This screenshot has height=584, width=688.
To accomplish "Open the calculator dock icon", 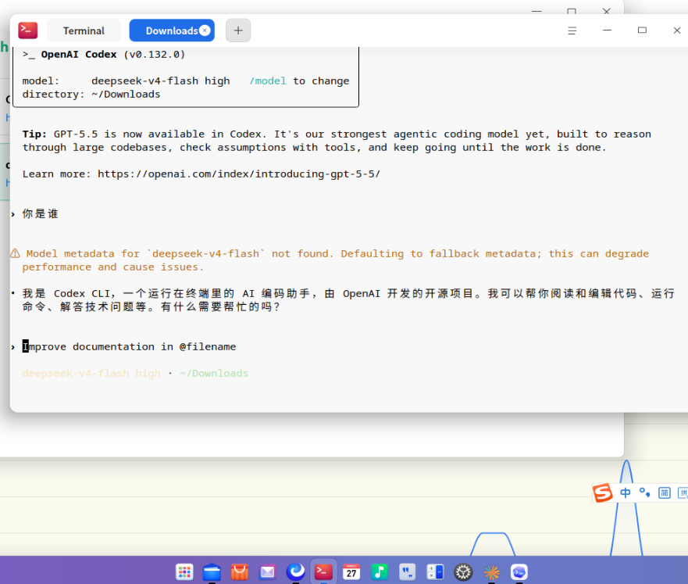I will pos(435,571).
